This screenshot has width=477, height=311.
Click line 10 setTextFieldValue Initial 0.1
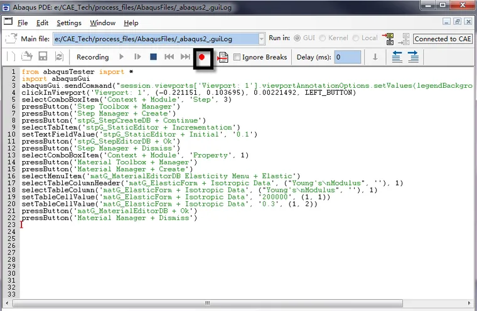click(x=139, y=135)
